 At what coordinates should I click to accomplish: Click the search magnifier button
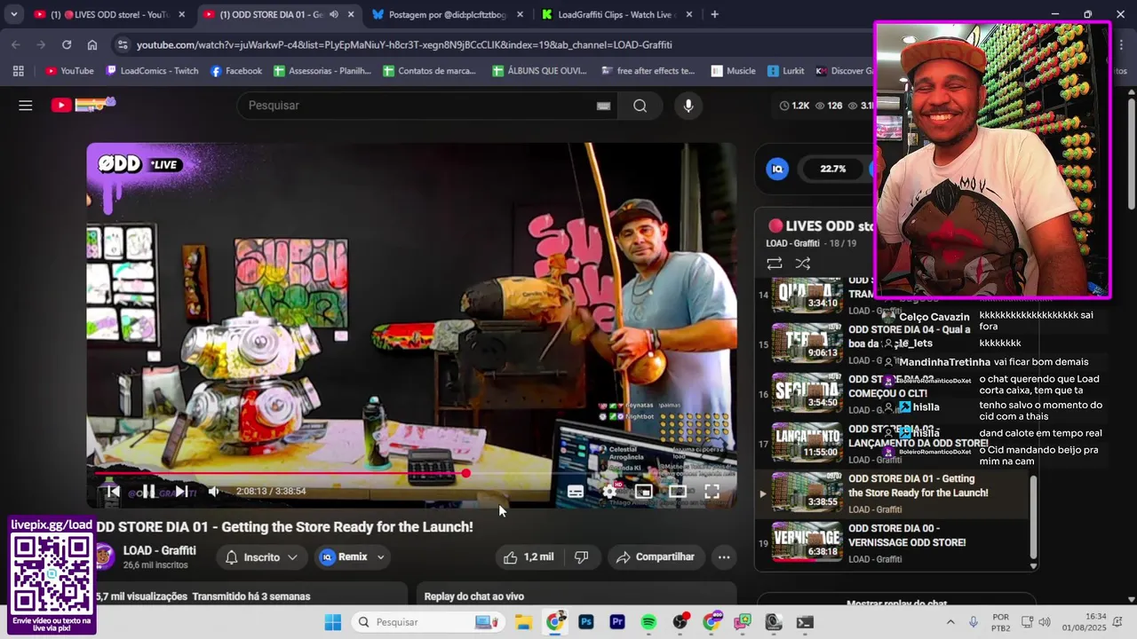(x=640, y=106)
